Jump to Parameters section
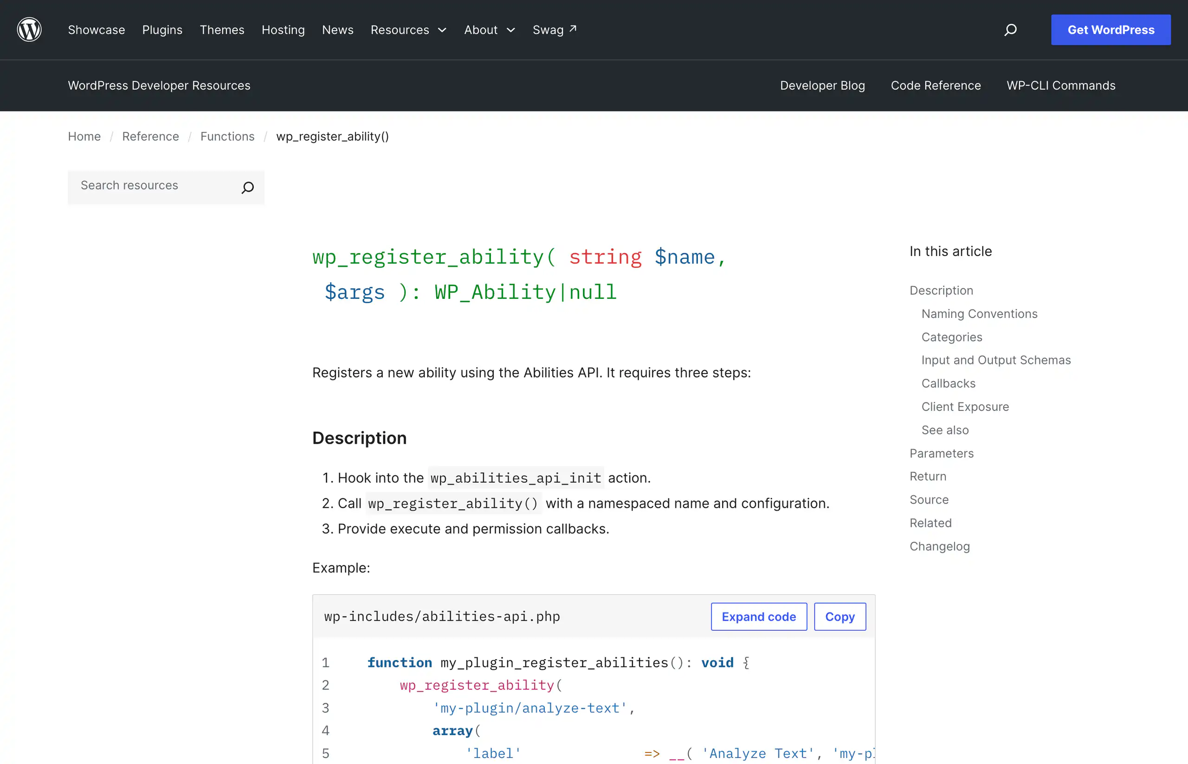 coord(941,453)
